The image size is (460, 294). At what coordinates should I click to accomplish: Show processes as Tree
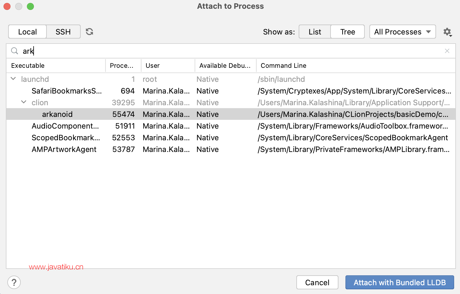pos(347,32)
